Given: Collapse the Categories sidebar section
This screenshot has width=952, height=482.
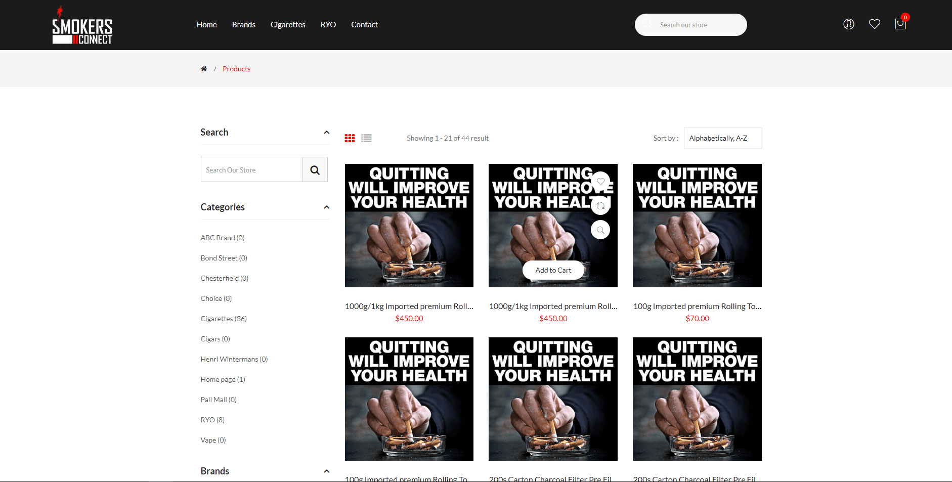Looking at the screenshot, I should (326, 207).
